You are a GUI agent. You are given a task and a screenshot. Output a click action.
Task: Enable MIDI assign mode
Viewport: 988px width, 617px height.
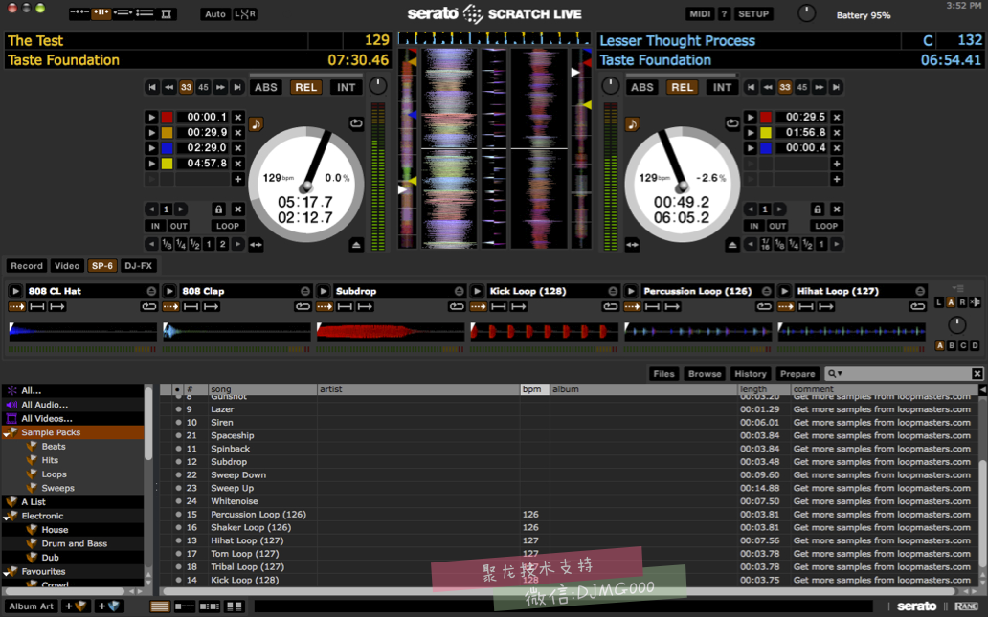click(x=700, y=13)
